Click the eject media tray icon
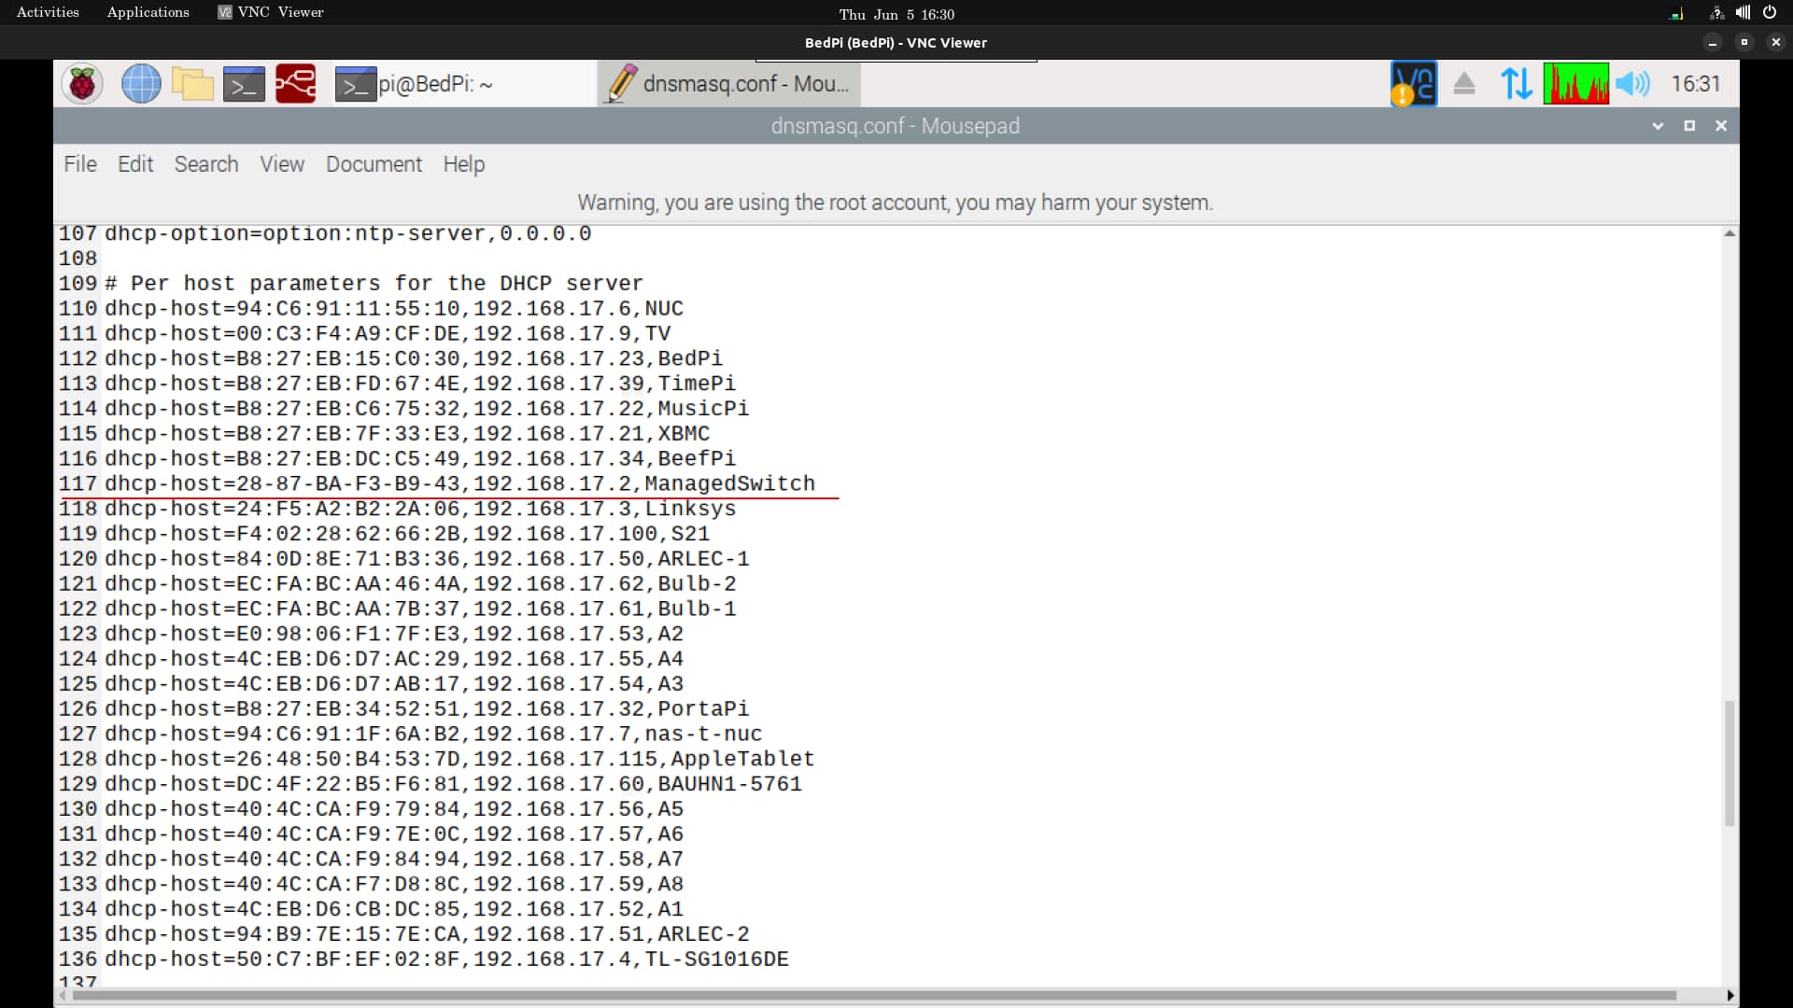The width and height of the screenshot is (1793, 1008). pos(1464,84)
